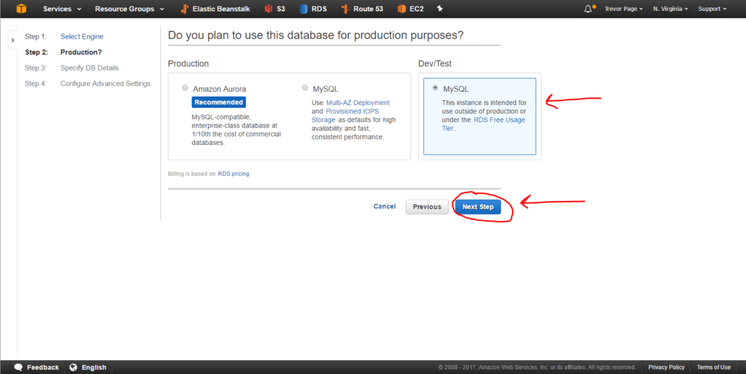Viewport: 746px width, 374px height.
Task: Open the notifications bell
Action: (589, 9)
